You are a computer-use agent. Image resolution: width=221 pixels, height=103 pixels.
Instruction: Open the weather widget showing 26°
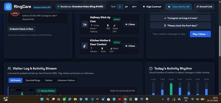[6, 99]
